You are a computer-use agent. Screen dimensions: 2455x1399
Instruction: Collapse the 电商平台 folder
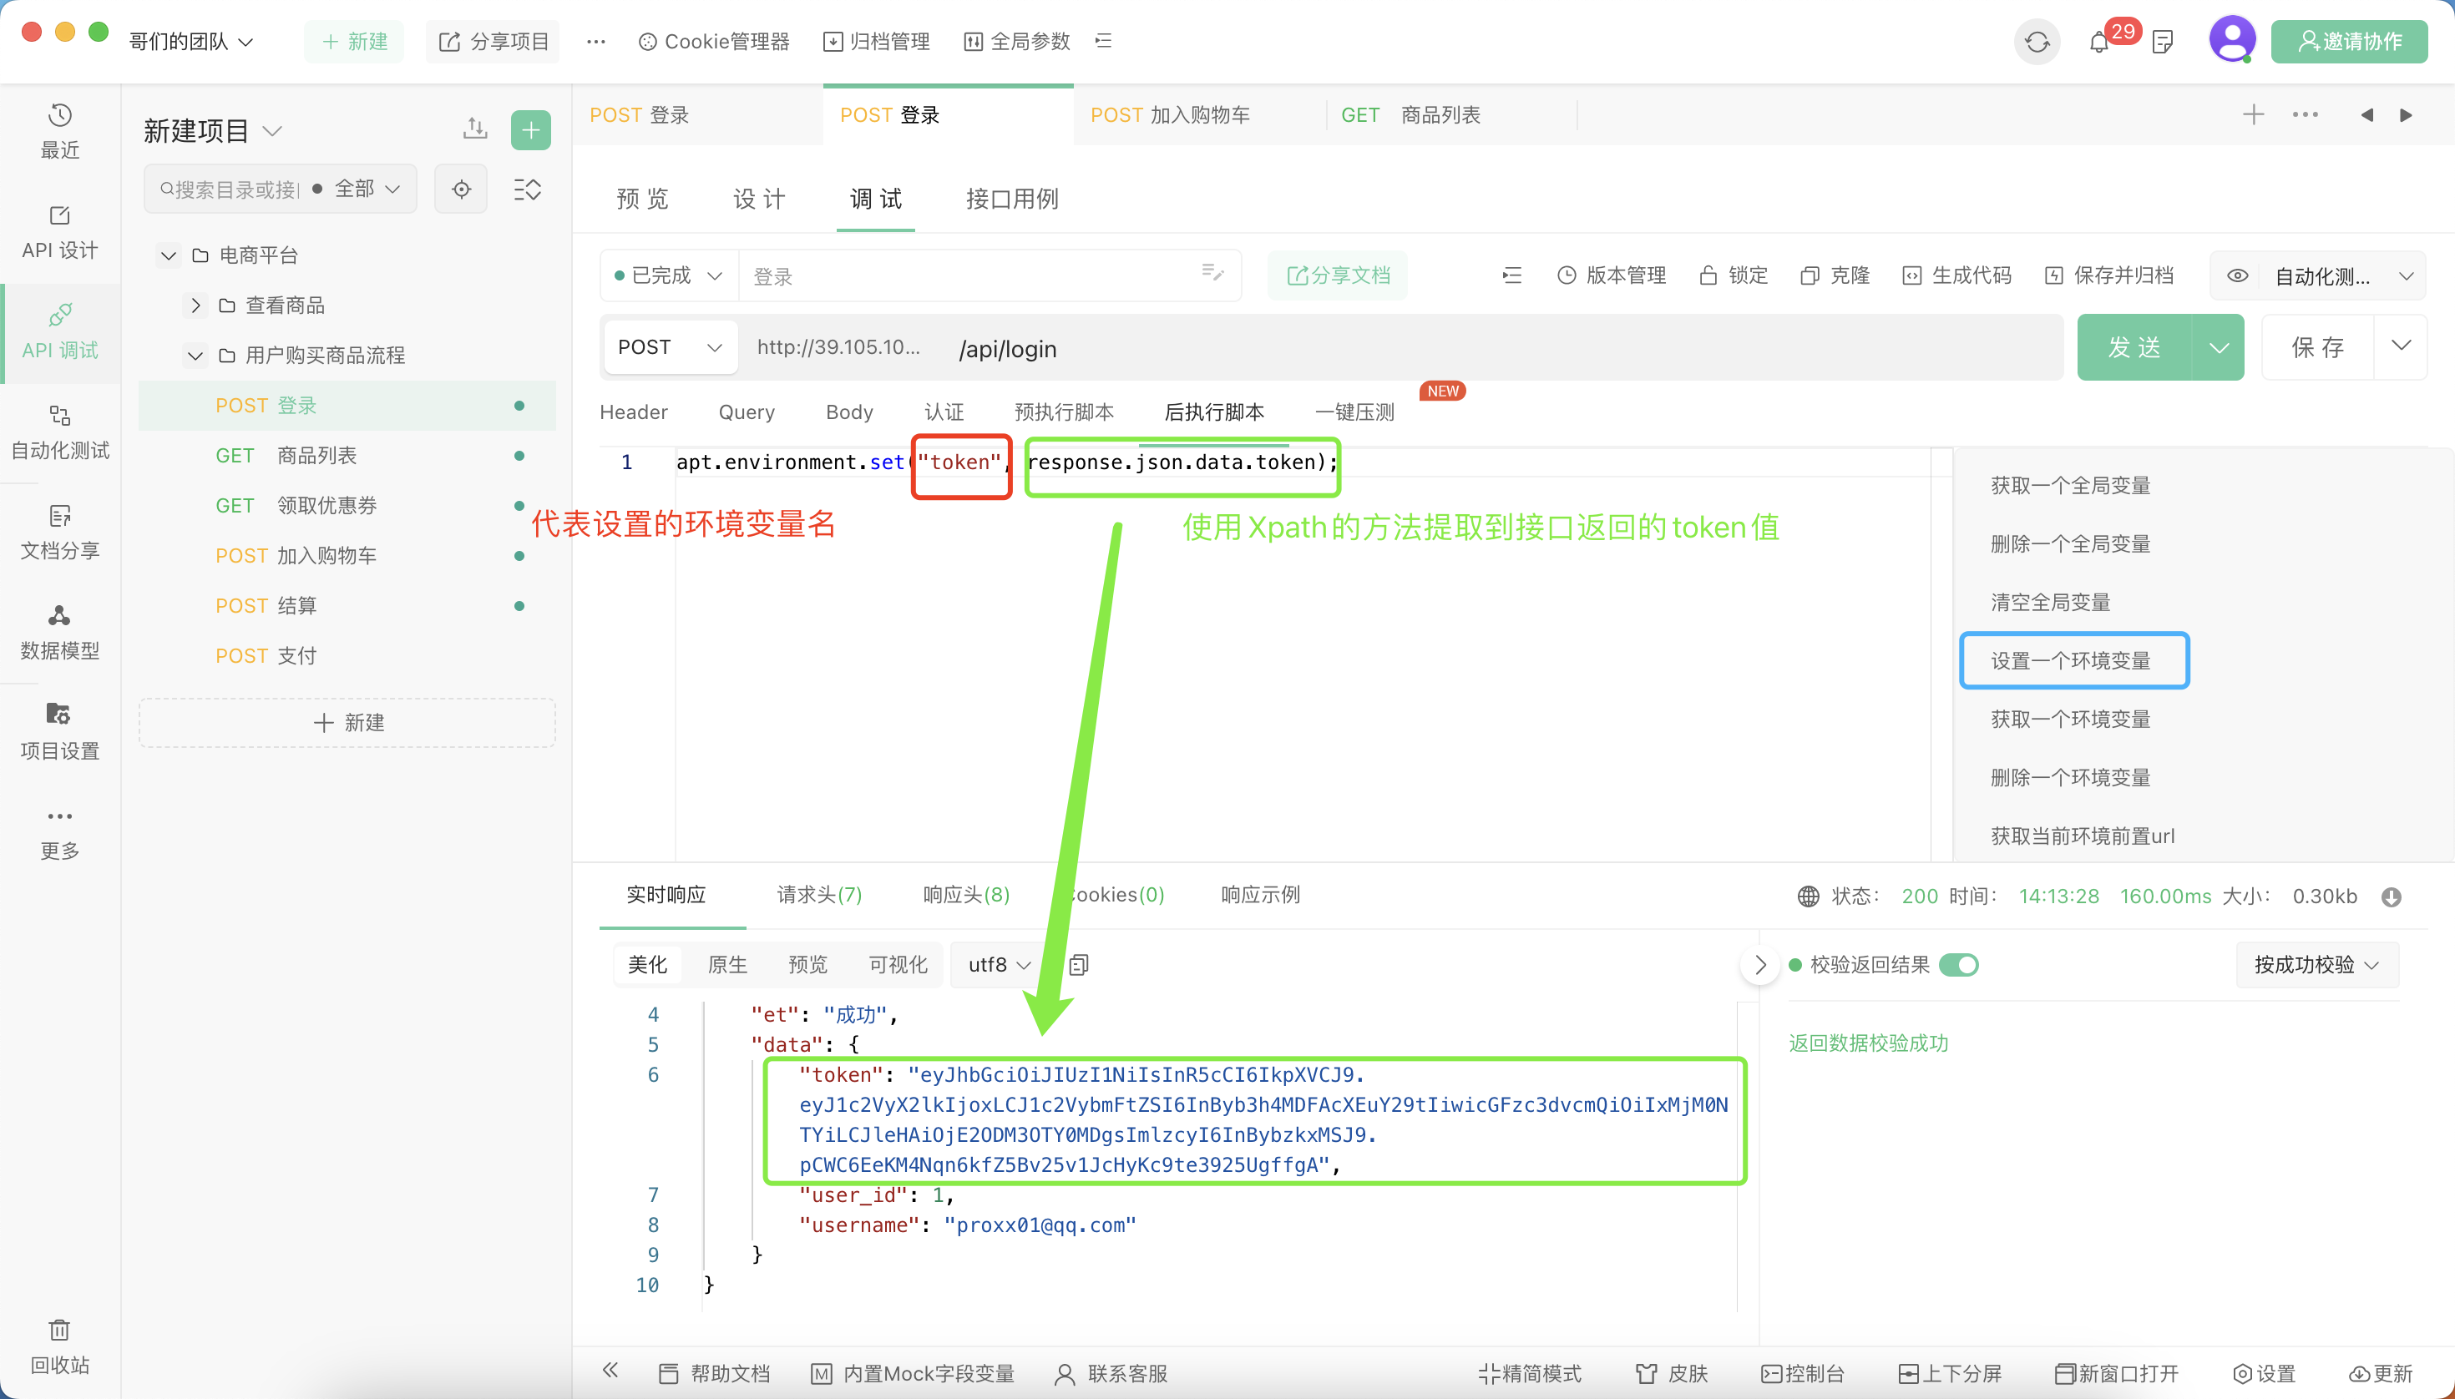click(168, 255)
